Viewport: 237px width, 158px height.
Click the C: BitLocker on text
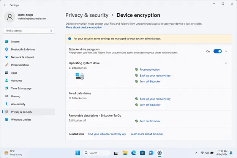click(77, 68)
